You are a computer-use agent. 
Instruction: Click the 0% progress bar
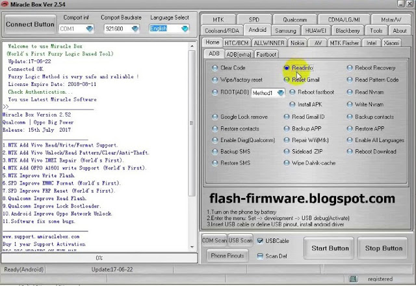coord(99,258)
